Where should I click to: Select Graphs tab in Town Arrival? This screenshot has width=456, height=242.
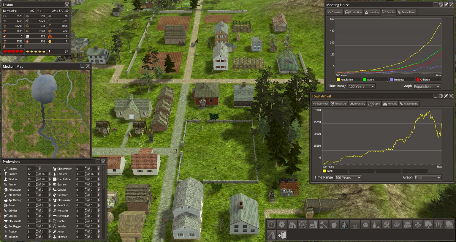374,103
